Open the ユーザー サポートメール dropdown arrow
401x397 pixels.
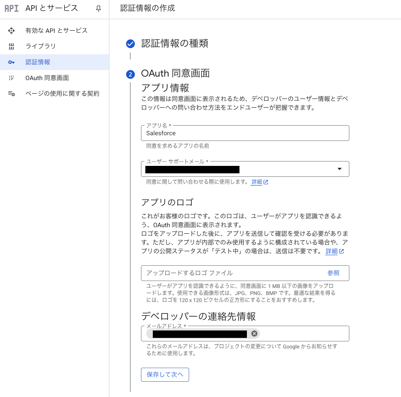pyautogui.click(x=339, y=169)
